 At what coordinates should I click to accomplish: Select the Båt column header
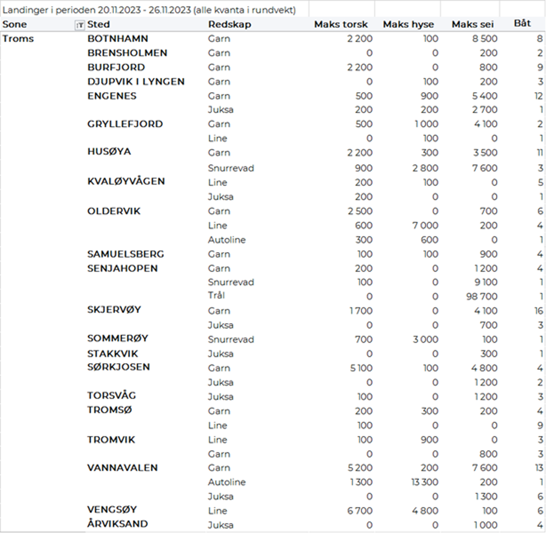522,24
